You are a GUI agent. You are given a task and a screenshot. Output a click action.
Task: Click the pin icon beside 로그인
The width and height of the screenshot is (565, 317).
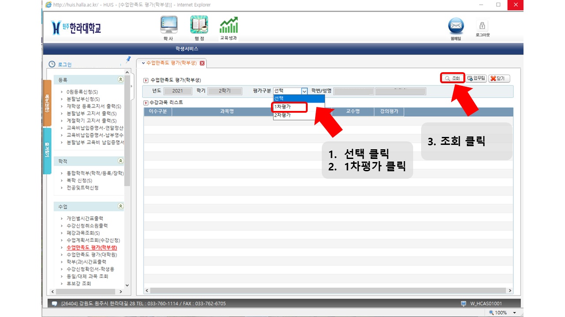pos(128,59)
